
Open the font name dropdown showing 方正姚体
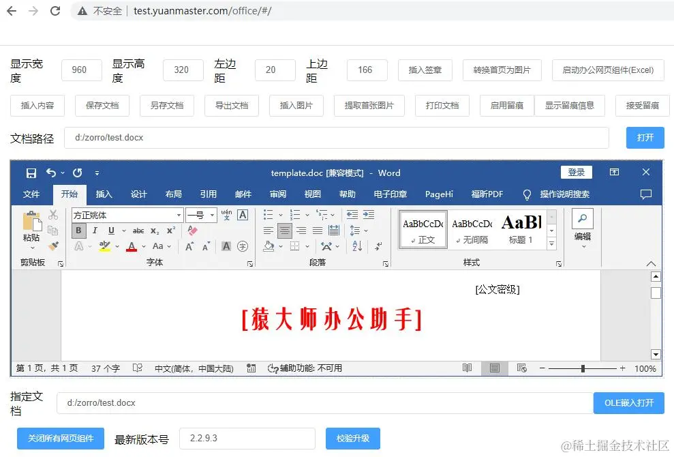coord(179,216)
